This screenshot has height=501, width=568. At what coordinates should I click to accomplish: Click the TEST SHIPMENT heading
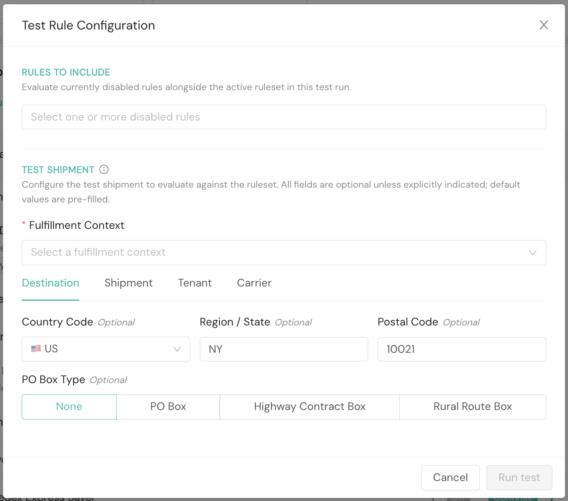coord(58,170)
